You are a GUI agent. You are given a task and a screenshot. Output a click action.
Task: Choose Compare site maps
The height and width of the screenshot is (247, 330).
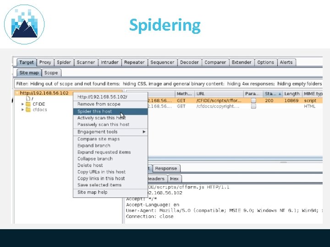click(x=110, y=139)
